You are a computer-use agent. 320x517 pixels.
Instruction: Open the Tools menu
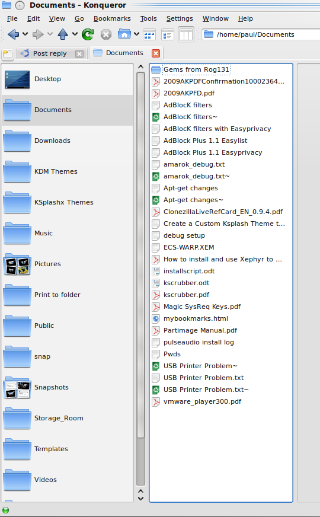coord(148,18)
